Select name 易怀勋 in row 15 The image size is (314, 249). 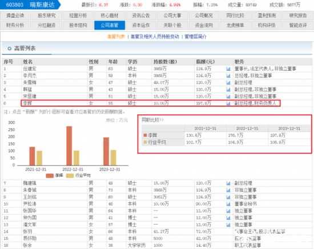tap(30, 239)
